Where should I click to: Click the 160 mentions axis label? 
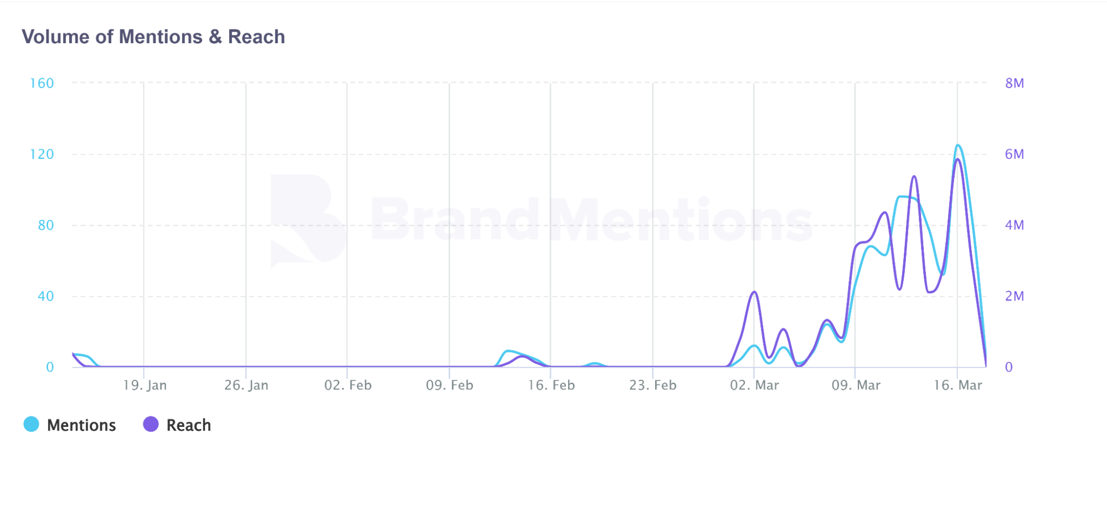[42, 84]
